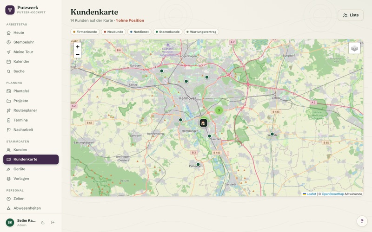Zoom out on the map

pos(78,54)
